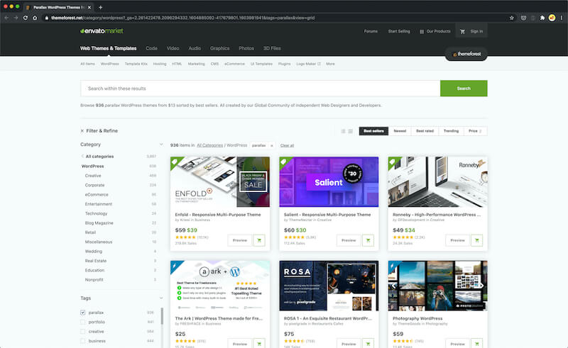Click the tags list scrollbar
Viewport: 568px width, 348px height.
(x=162, y=316)
